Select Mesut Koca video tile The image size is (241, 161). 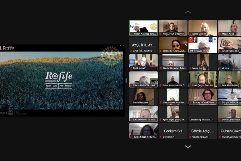pyautogui.click(x=230, y=28)
